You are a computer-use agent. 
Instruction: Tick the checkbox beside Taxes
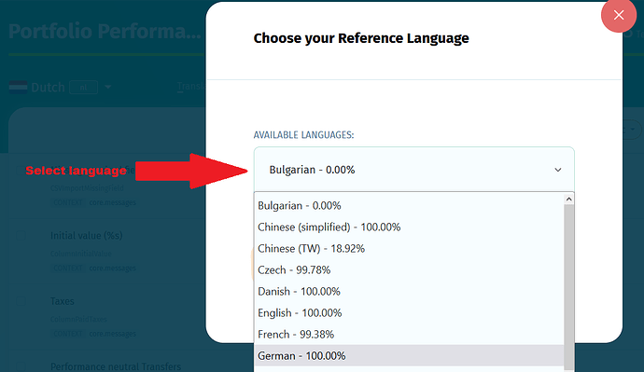tap(21, 301)
